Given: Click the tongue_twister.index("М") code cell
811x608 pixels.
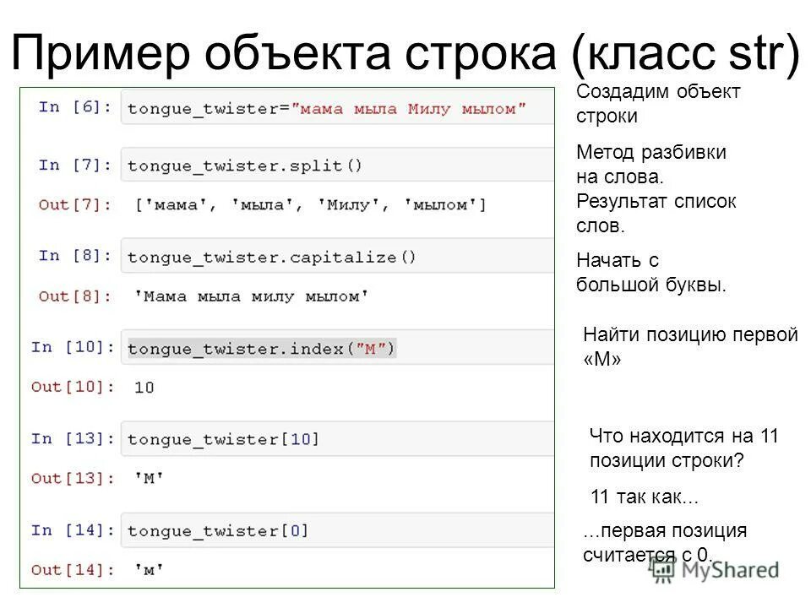Looking at the screenshot, I should point(337,348).
